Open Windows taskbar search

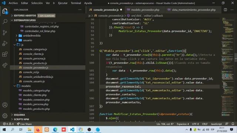pos(13,130)
